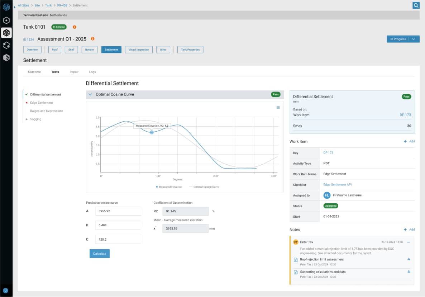Click the plus Add for Work item

point(409,141)
